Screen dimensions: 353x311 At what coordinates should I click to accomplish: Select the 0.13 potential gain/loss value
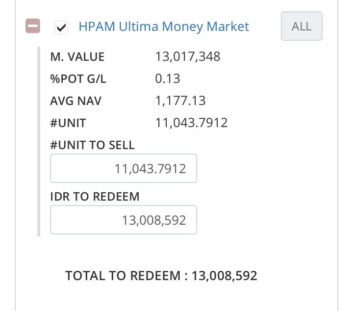tap(168, 79)
